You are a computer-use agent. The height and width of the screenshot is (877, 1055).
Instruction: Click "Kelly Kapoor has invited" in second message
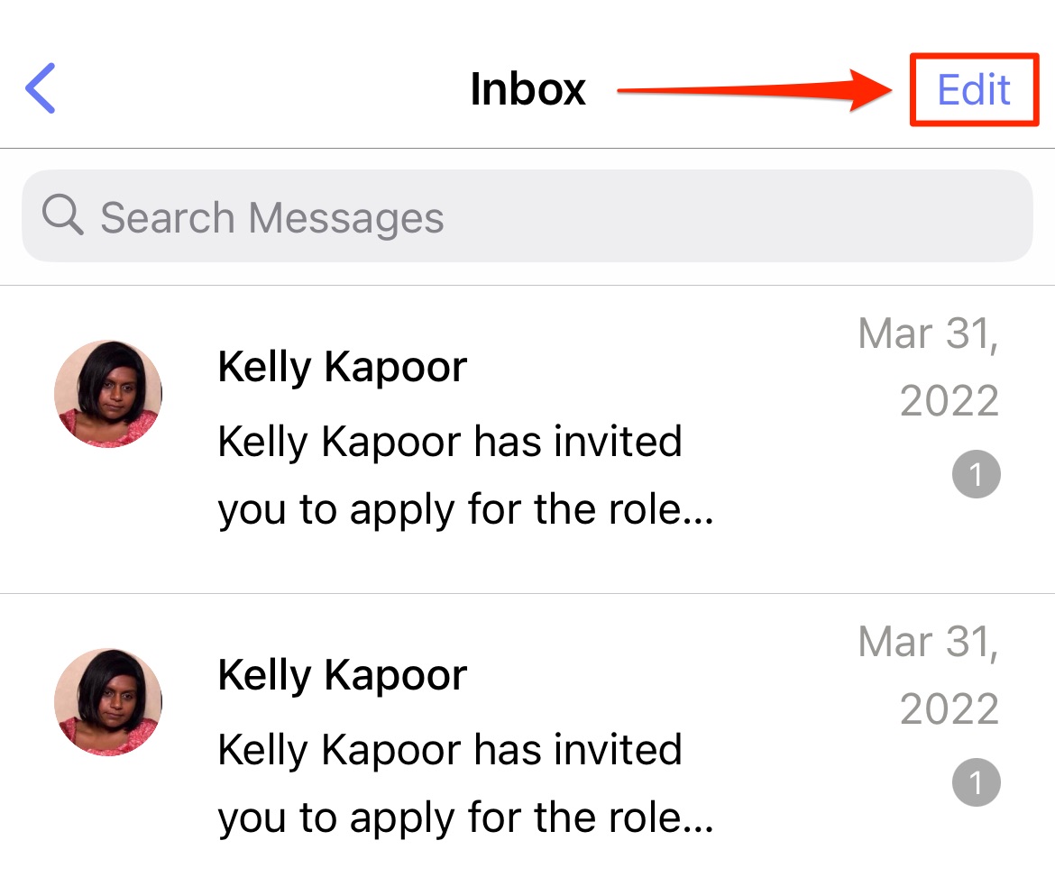450,750
